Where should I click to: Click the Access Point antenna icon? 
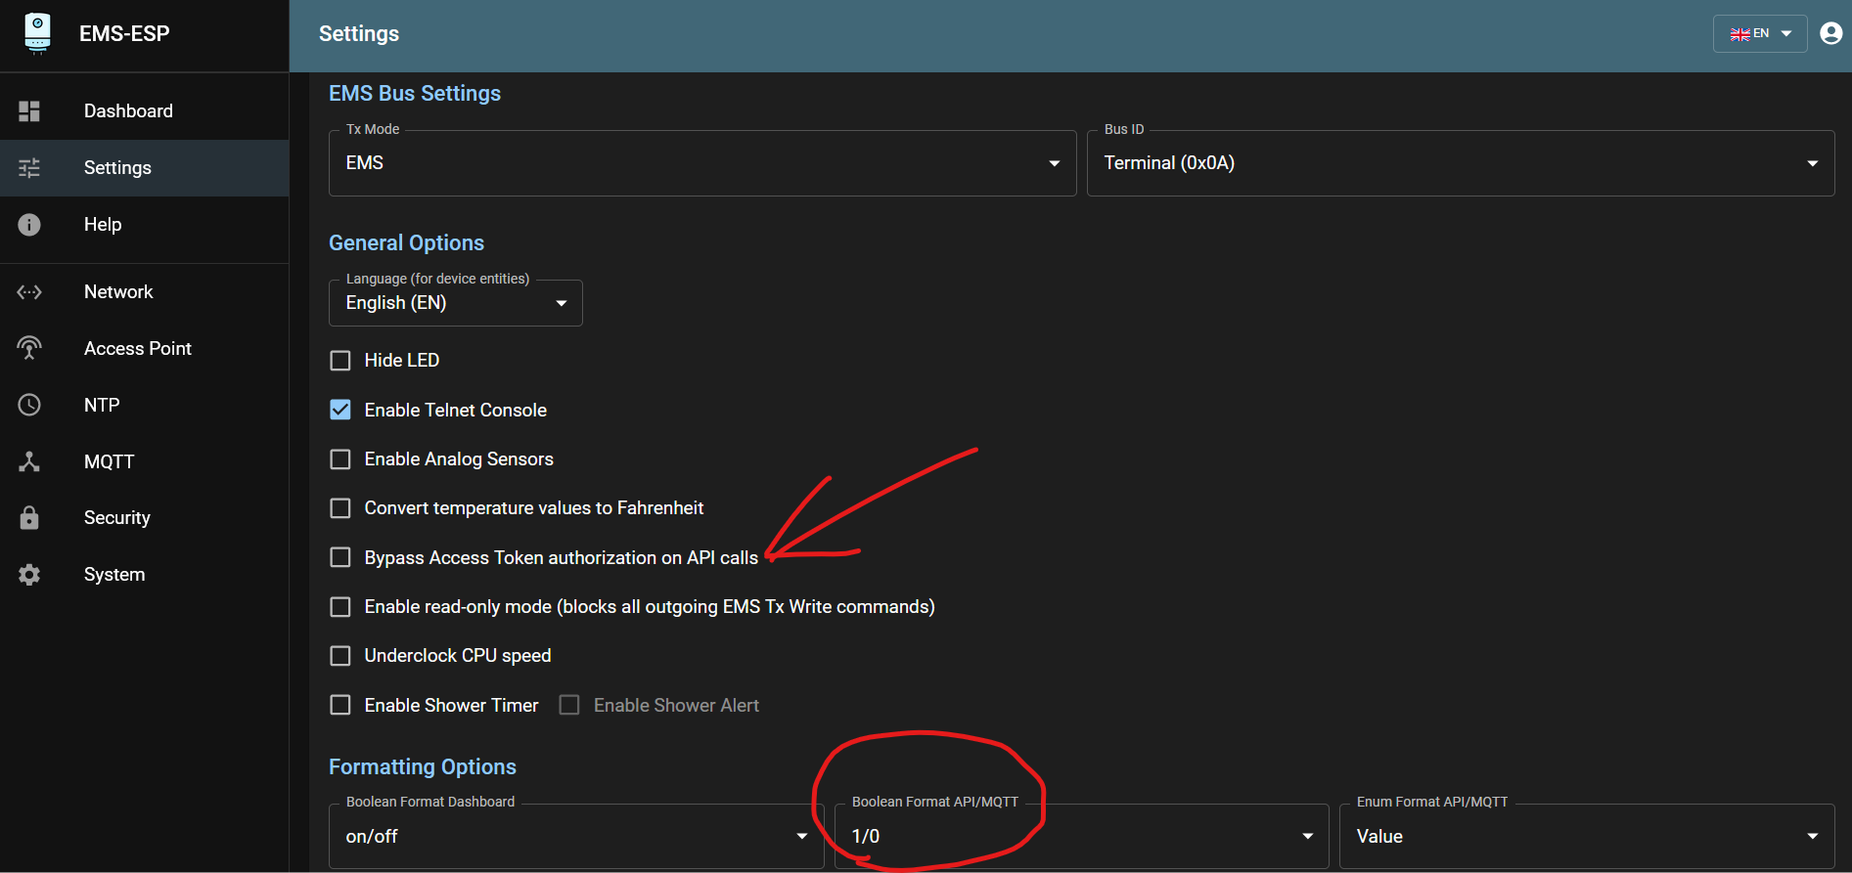pos(29,348)
